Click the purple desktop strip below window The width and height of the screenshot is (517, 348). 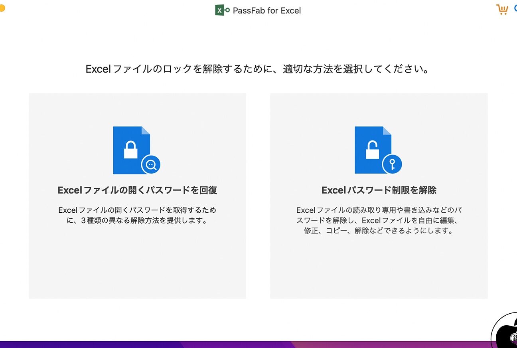(x=239, y=344)
